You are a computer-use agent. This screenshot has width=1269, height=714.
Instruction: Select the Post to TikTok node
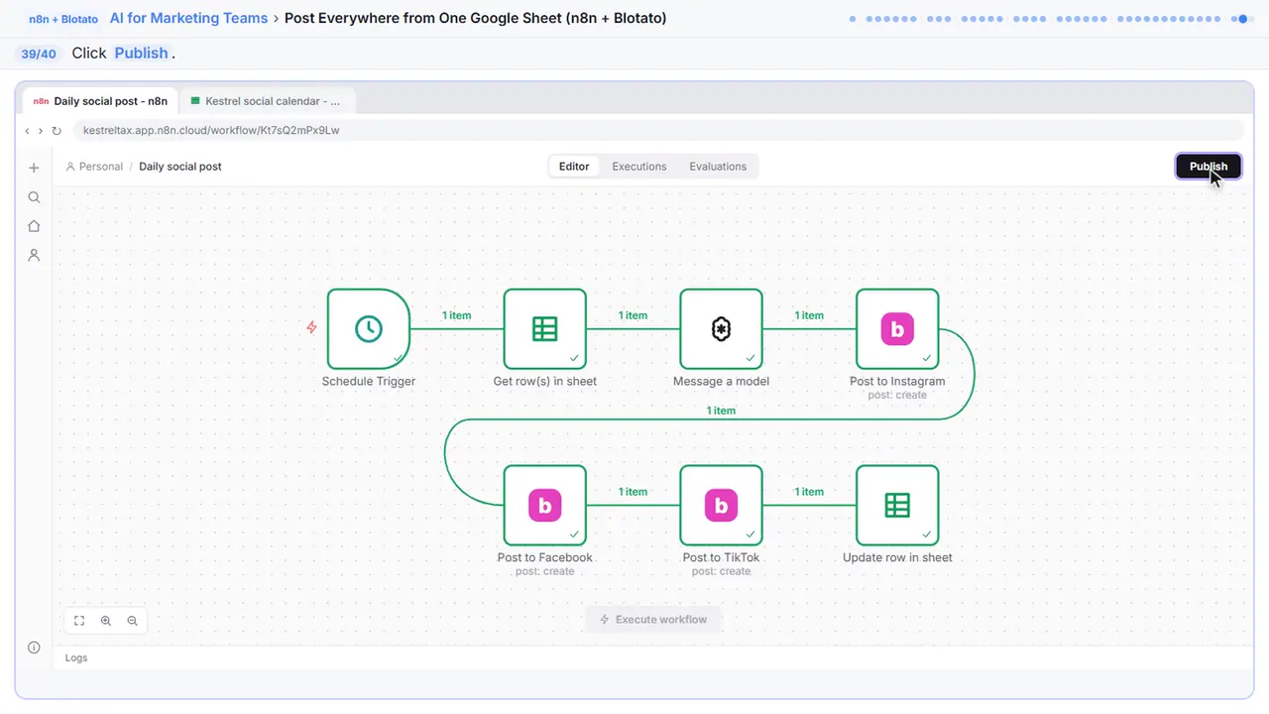pos(721,506)
